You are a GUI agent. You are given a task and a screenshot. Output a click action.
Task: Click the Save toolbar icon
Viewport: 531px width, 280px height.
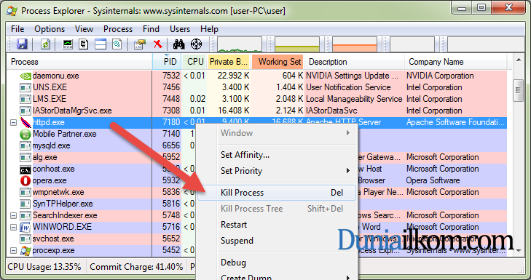click(x=22, y=44)
